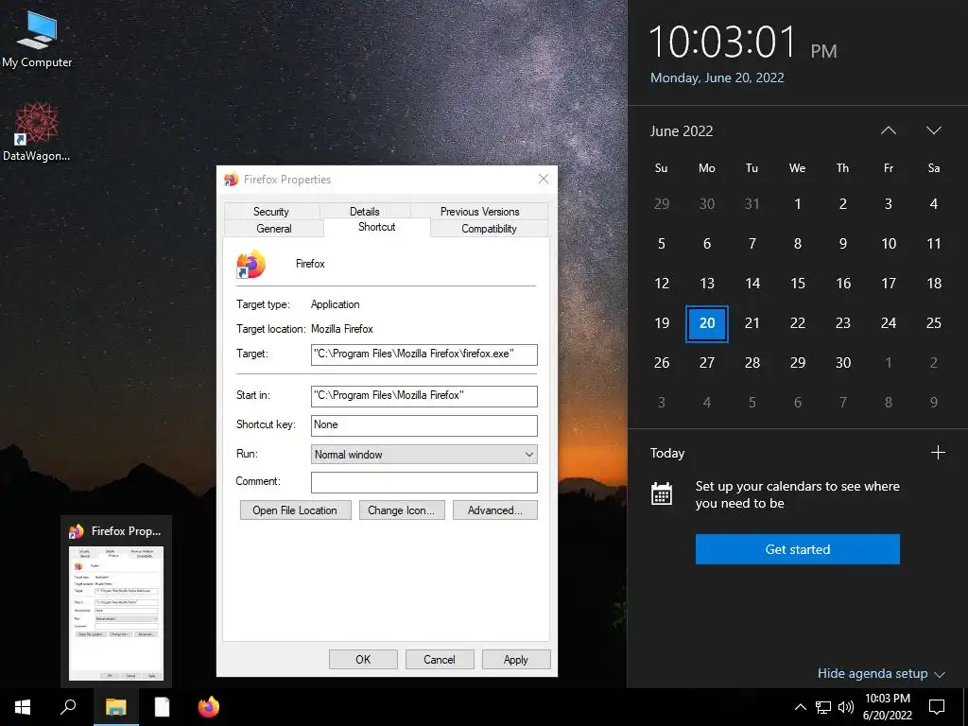Screen dimensions: 968x726
Task: Click the Firefox shortcut icon in Properties
Action: [x=251, y=265]
